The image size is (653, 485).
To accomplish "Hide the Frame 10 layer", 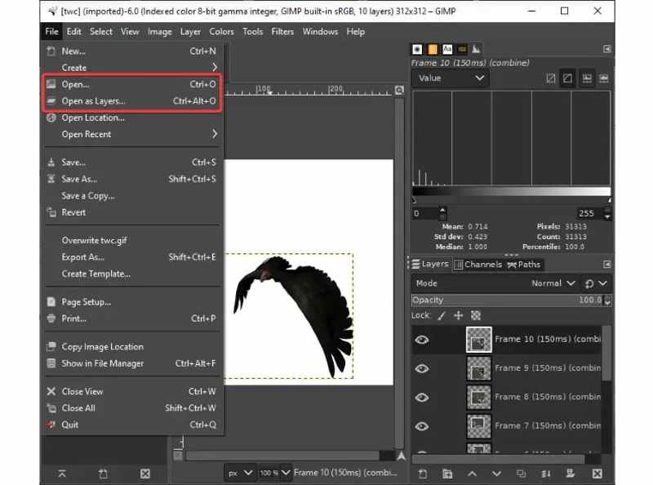I will click(422, 340).
